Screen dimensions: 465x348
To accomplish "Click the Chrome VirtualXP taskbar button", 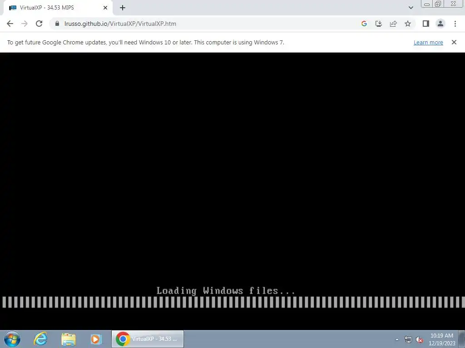I will point(148,339).
